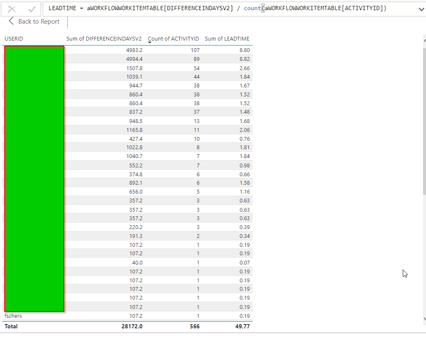Select leadtime cell 2.66
426x344 pixels.
tap(245, 68)
